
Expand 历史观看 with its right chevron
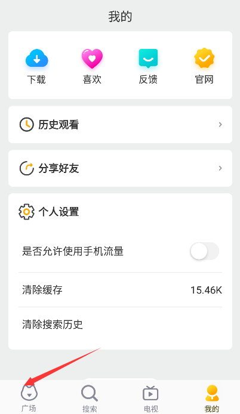coord(220,125)
